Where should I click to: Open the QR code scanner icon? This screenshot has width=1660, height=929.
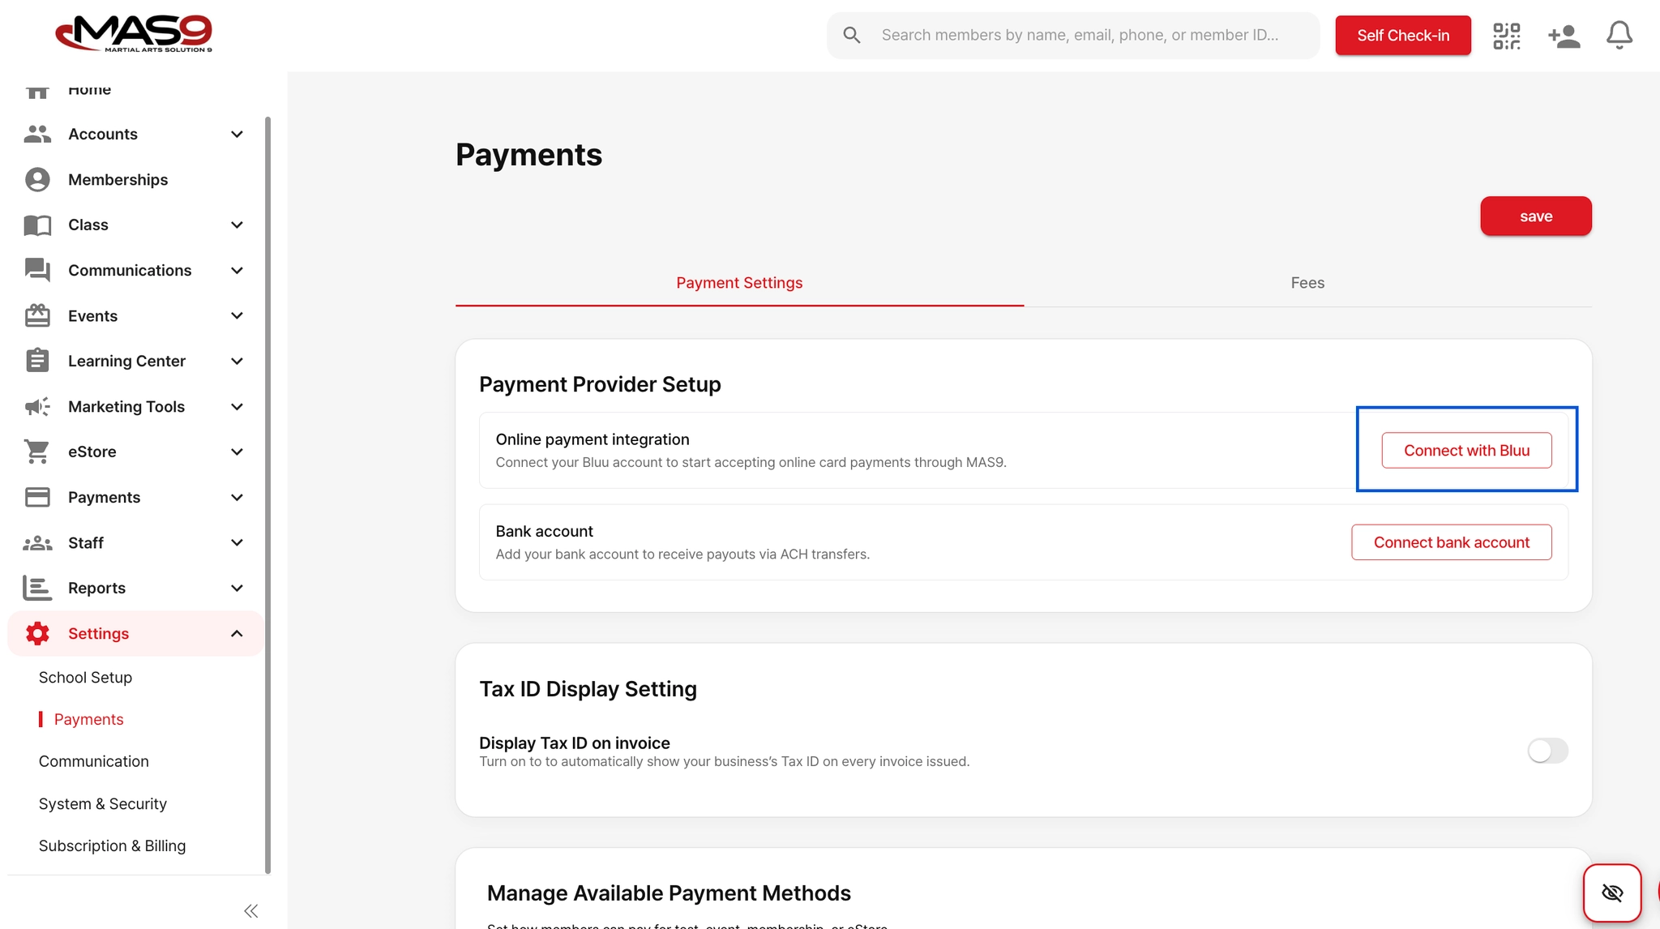[x=1507, y=36]
